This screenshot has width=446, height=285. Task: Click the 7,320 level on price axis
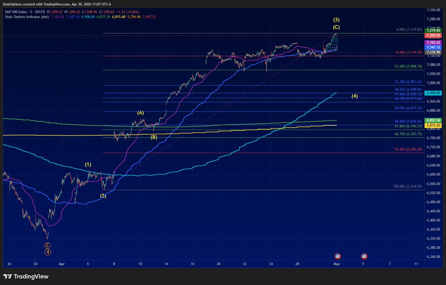point(433,9)
